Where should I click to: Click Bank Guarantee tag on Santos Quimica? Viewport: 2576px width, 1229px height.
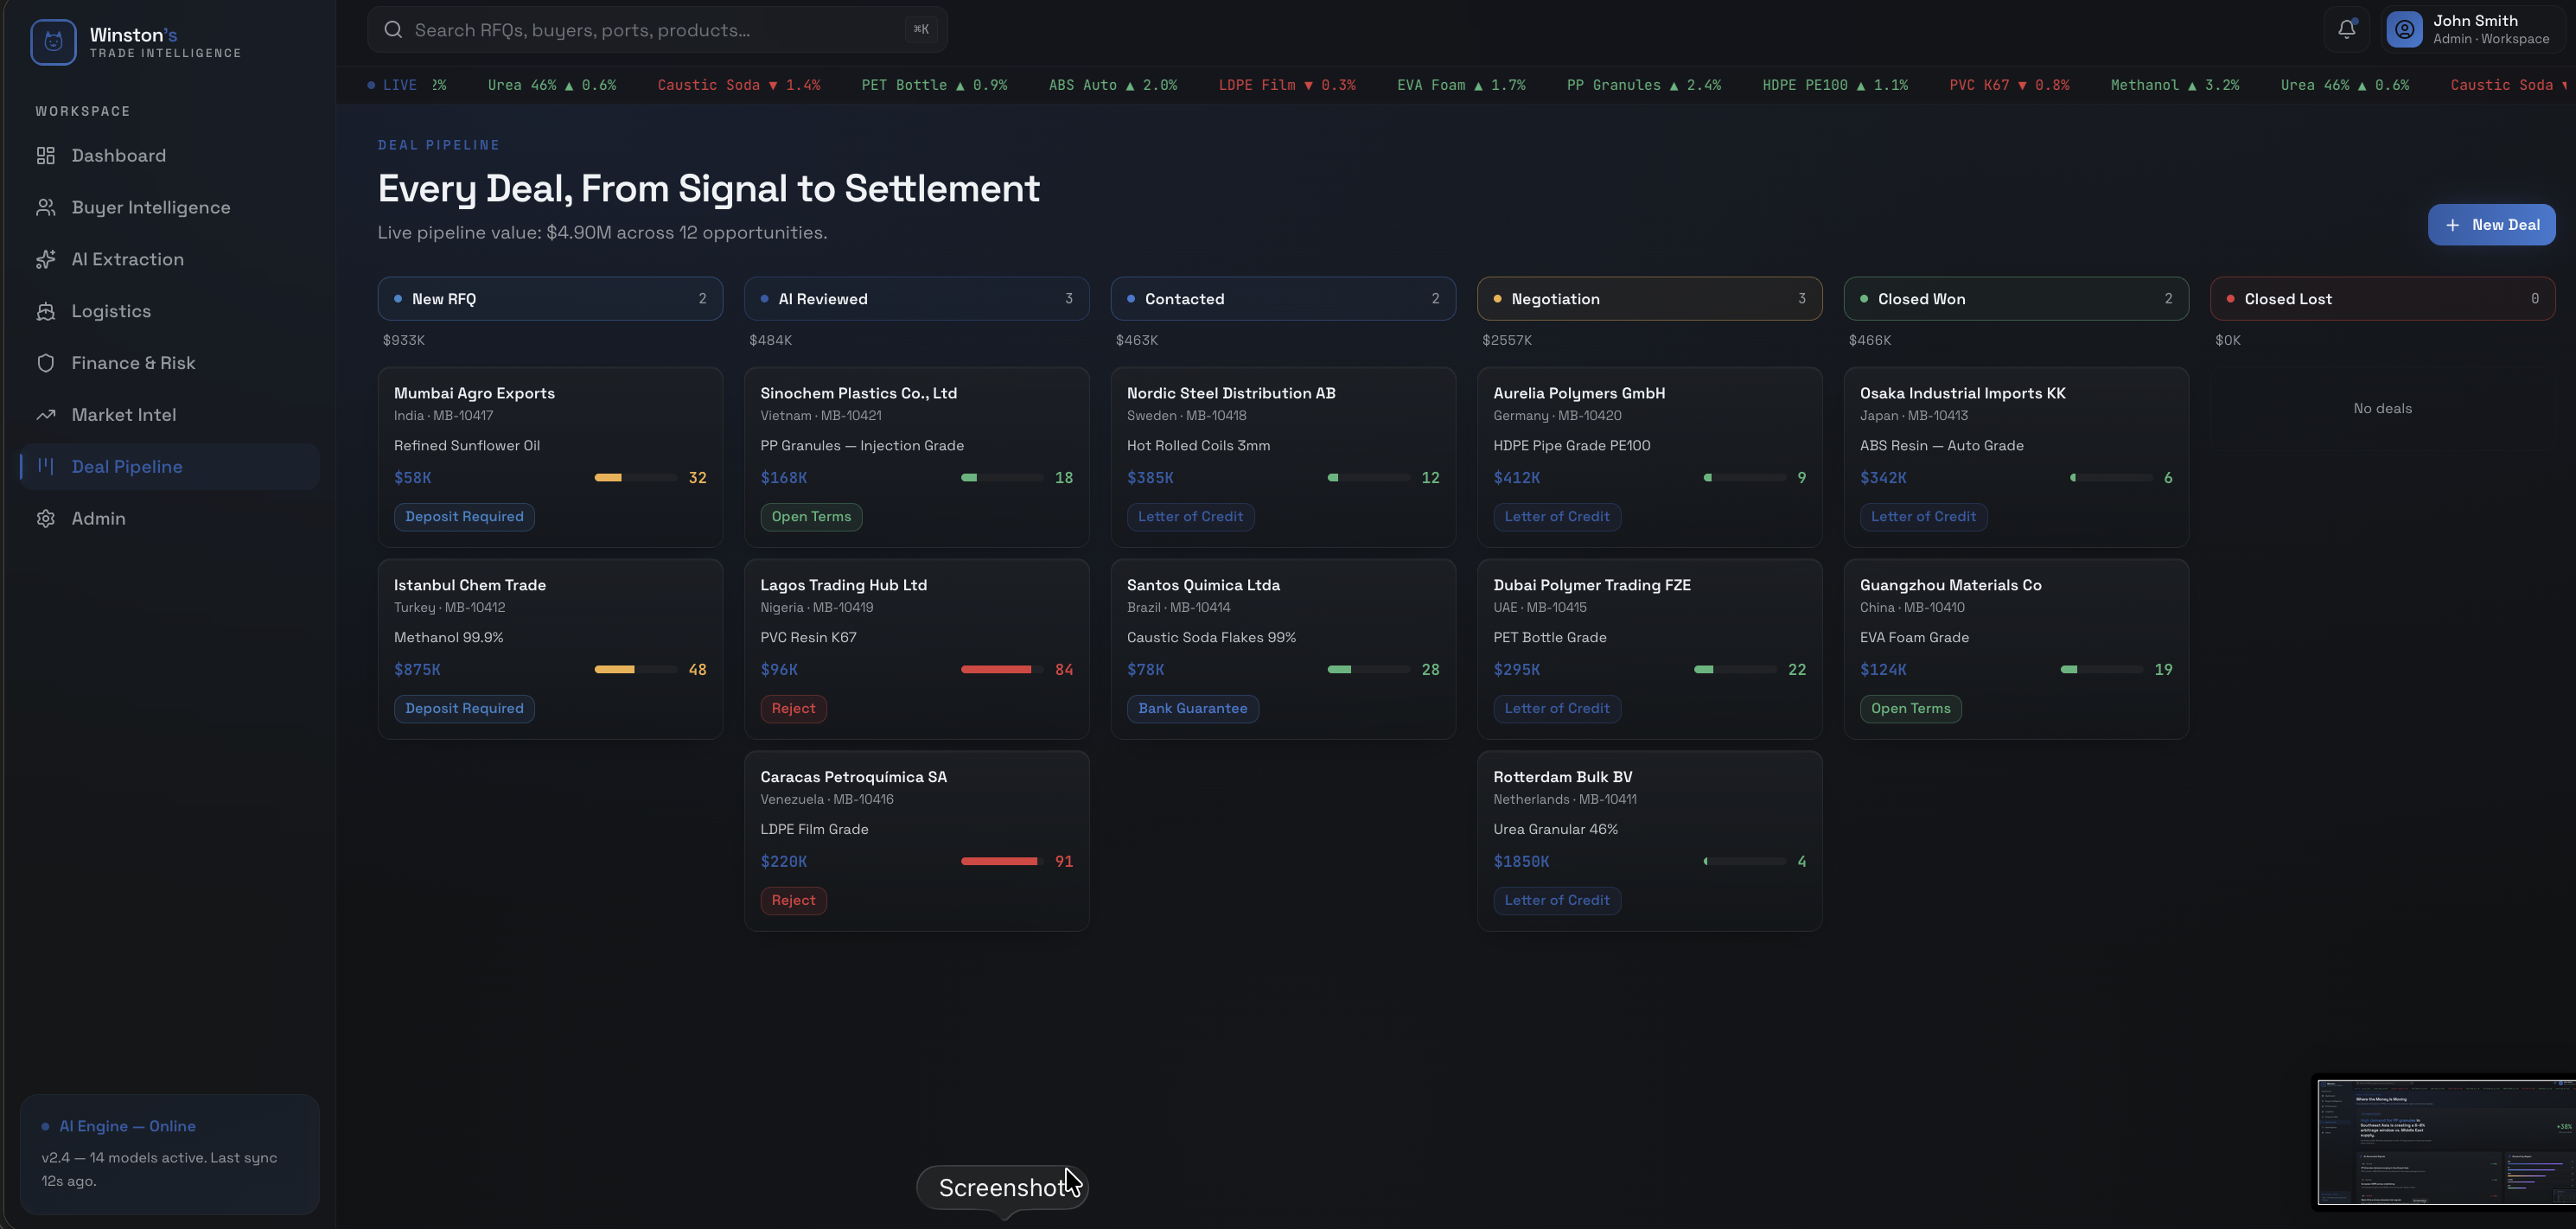coord(1192,709)
